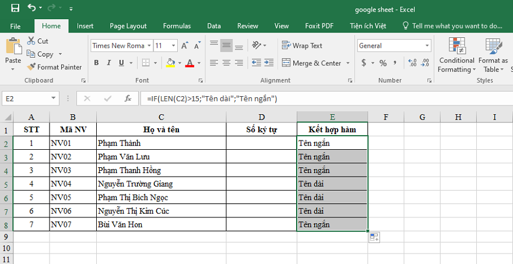Click the Increase Font Size icon
513x264 pixels.
click(x=185, y=46)
